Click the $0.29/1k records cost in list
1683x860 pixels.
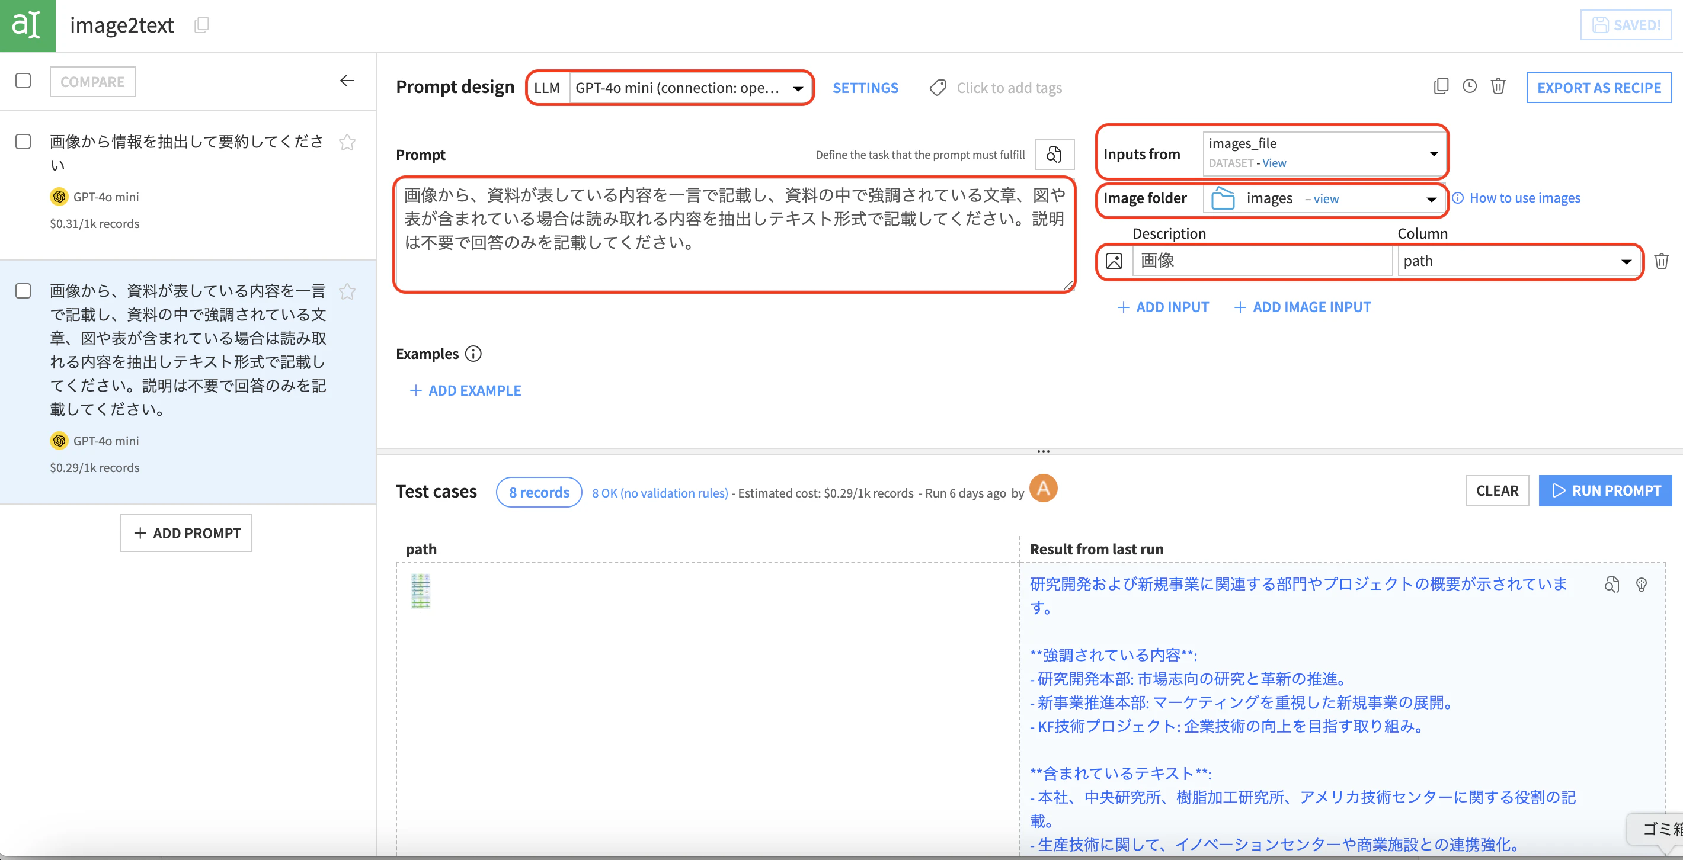(x=95, y=467)
